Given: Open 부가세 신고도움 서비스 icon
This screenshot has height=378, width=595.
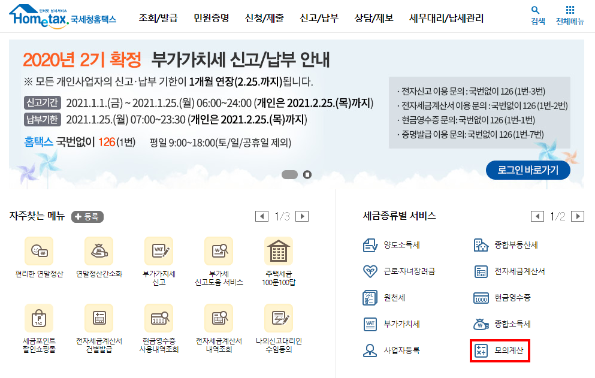Looking at the screenshot, I should [x=219, y=251].
